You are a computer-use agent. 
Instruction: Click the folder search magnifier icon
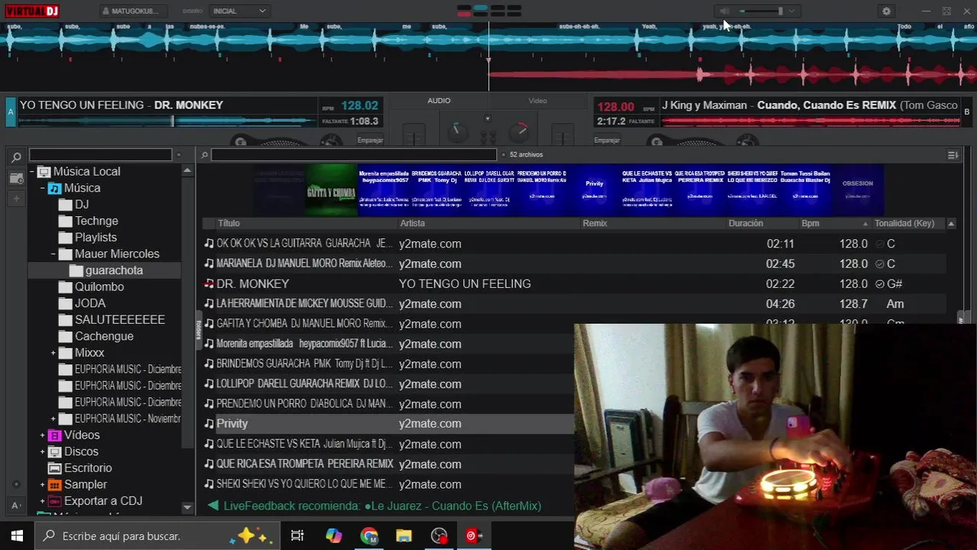pos(16,157)
